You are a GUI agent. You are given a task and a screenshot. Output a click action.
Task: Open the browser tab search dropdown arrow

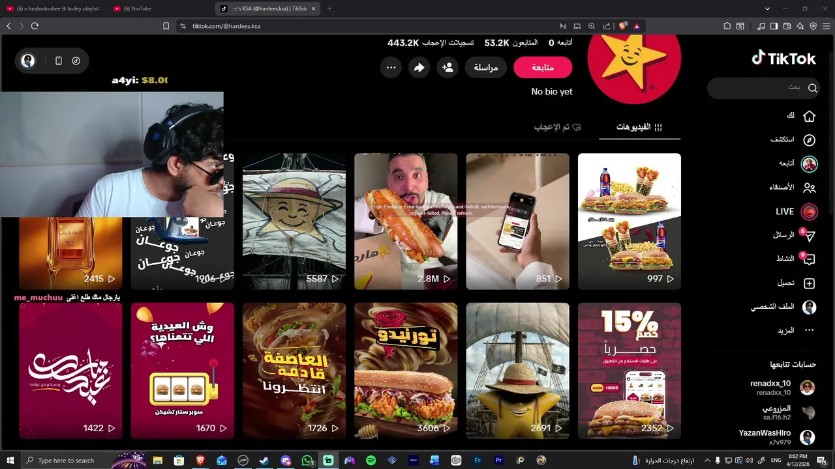pyautogui.click(x=767, y=8)
